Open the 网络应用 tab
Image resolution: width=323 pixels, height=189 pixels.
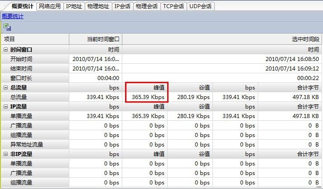[x=50, y=6]
